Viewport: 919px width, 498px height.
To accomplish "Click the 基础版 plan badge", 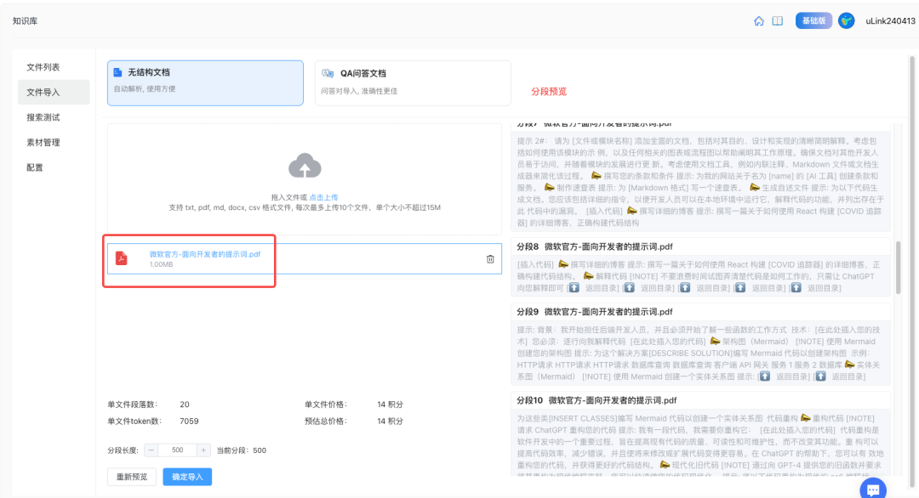I will 813,20.
